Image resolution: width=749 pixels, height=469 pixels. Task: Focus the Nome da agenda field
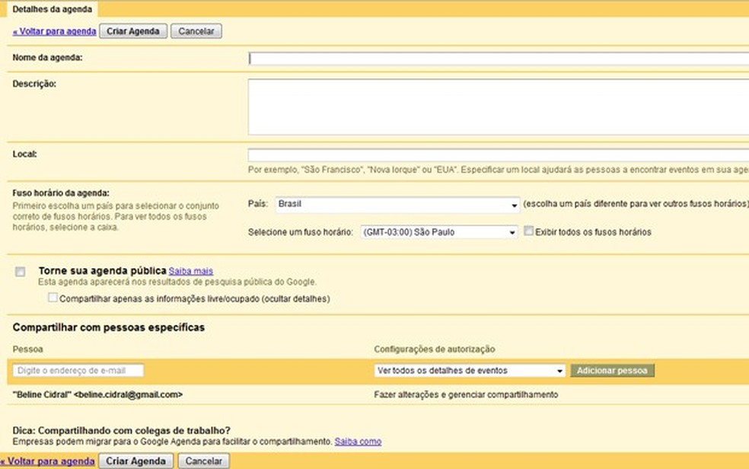tap(499, 59)
